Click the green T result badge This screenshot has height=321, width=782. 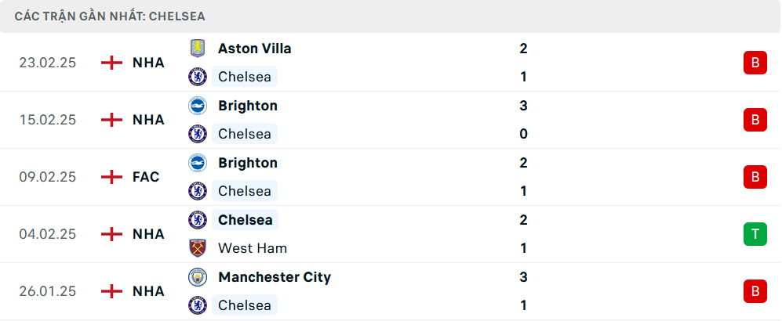click(x=755, y=234)
